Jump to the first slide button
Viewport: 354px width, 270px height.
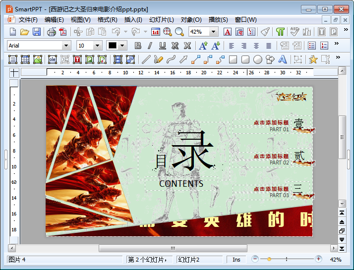342,213
